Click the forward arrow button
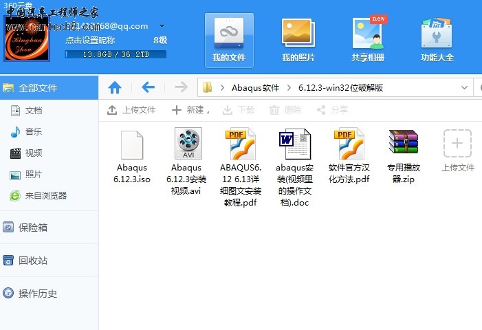The height and width of the screenshot is (330, 482). point(181,87)
